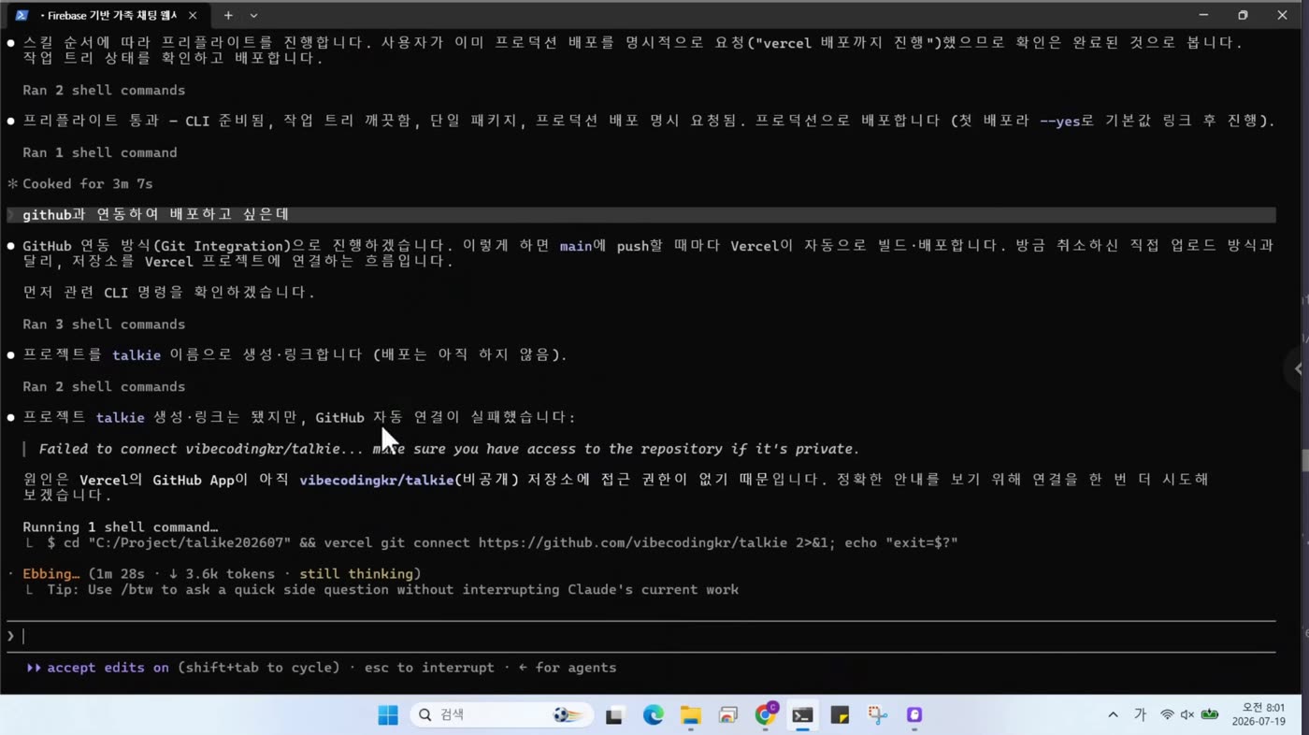Click the vercel git connect command line
The image size is (1309, 735).
click(502, 542)
